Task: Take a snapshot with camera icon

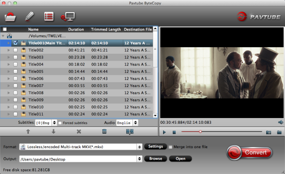Action: tap(268, 132)
